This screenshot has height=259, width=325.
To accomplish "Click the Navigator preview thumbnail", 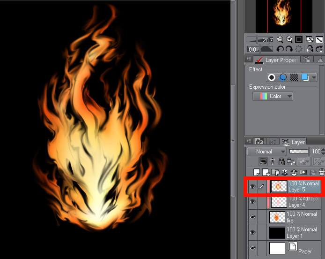I will (284, 16).
